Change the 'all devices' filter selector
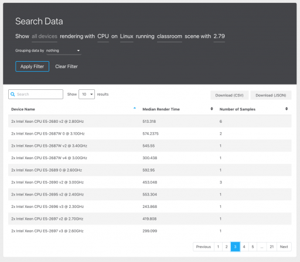Screen dimensions: 300x262 coord(45,36)
